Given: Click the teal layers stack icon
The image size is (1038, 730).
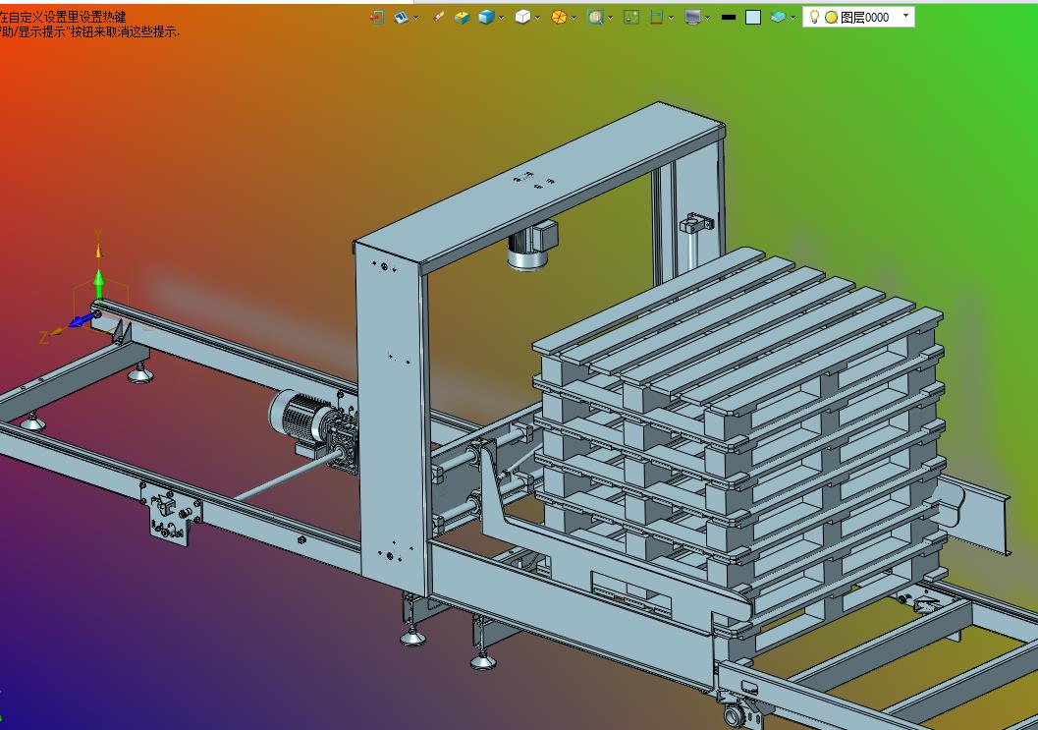Looking at the screenshot, I should [779, 18].
